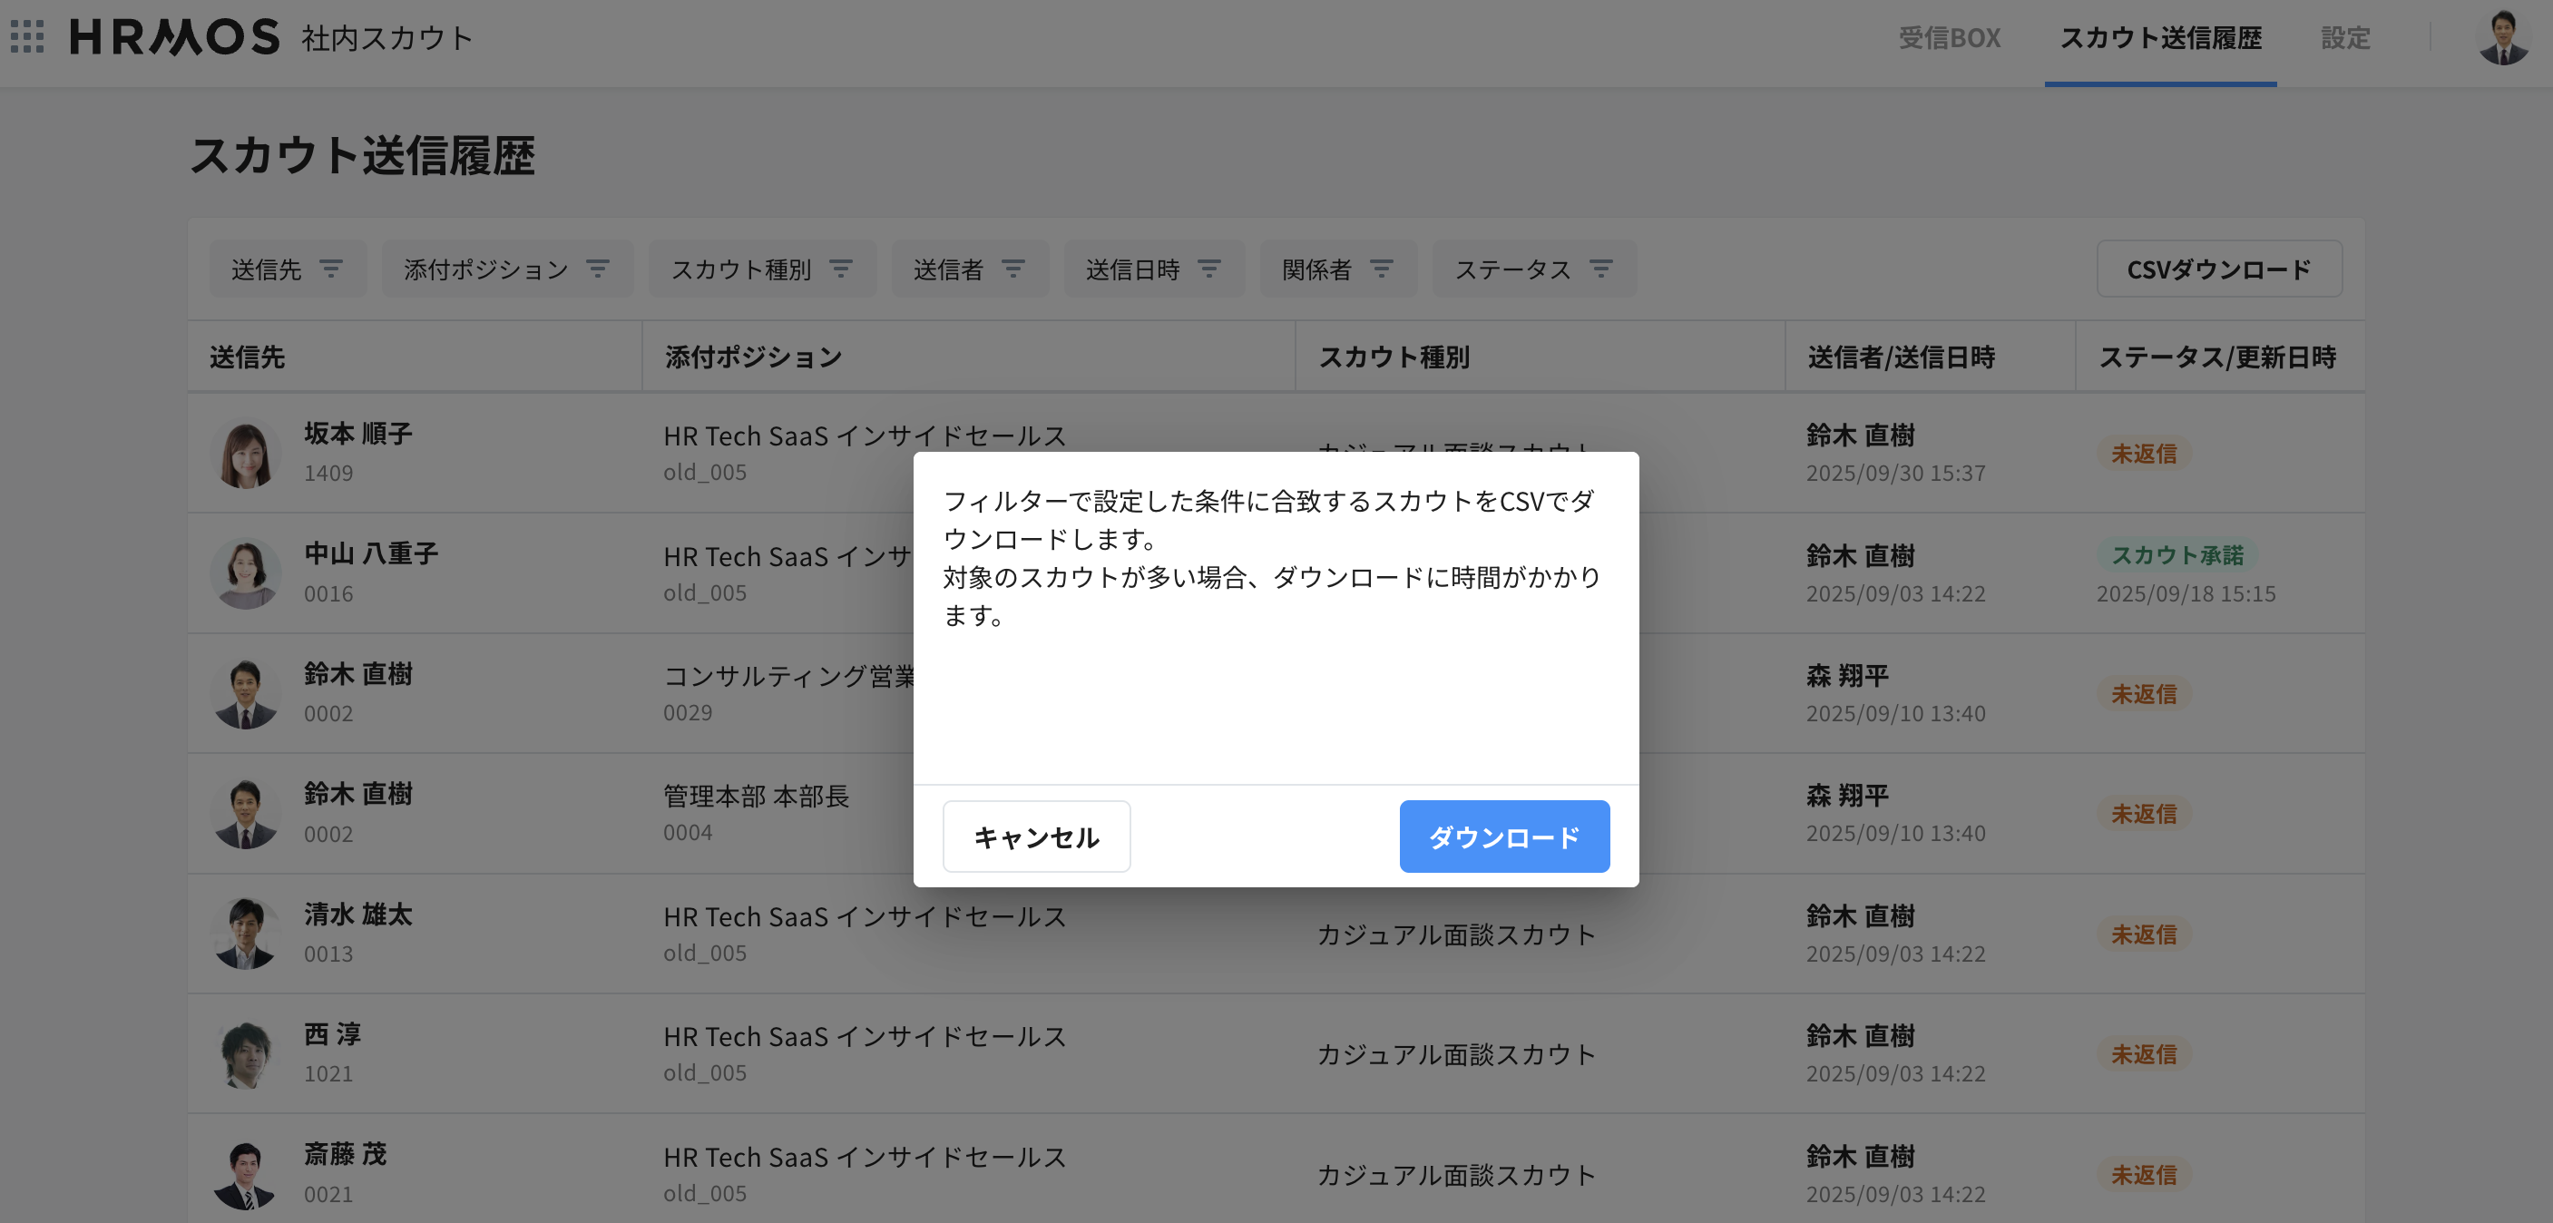Expand the 添付ポジション filter
This screenshot has height=1223, width=2553.
coord(506,269)
